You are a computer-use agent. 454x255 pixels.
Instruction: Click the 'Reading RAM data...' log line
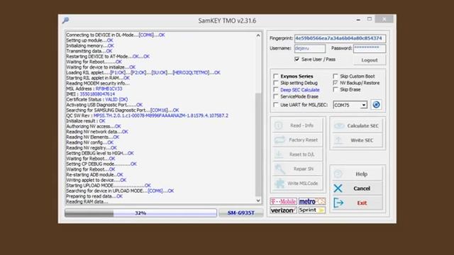coord(87,201)
